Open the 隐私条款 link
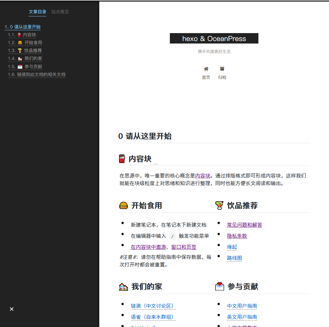Screen dimensions: 329x327 click(x=237, y=236)
